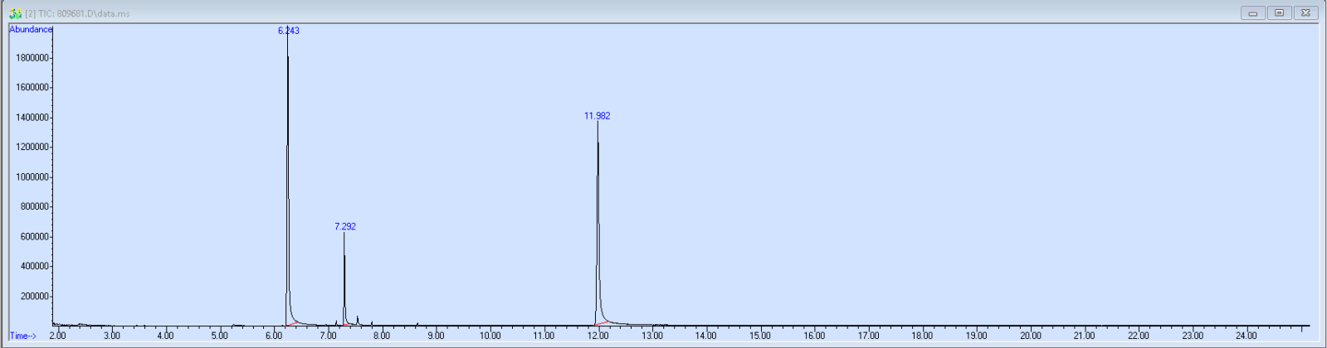
Task: Click the TIC window icon in title bar
Action: pos(15,13)
